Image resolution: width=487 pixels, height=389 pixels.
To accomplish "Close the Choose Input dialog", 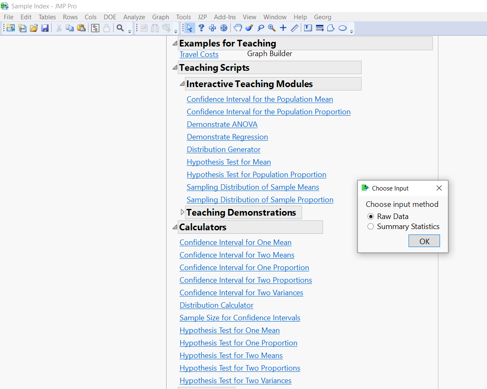I will tap(439, 188).
